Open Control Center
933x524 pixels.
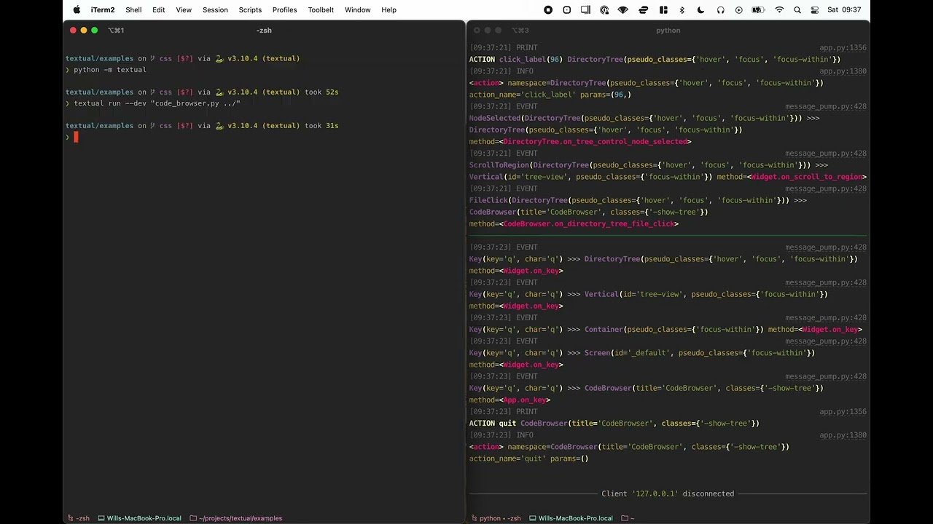(814, 9)
